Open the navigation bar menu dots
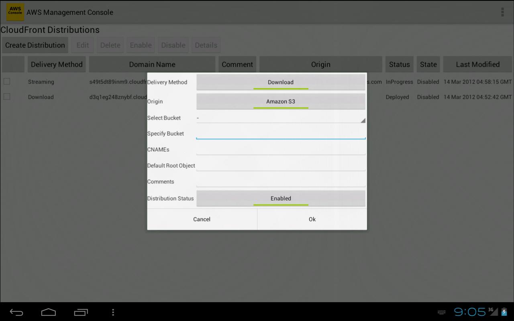Screen dimensions: 514x321 tap(113, 312)
